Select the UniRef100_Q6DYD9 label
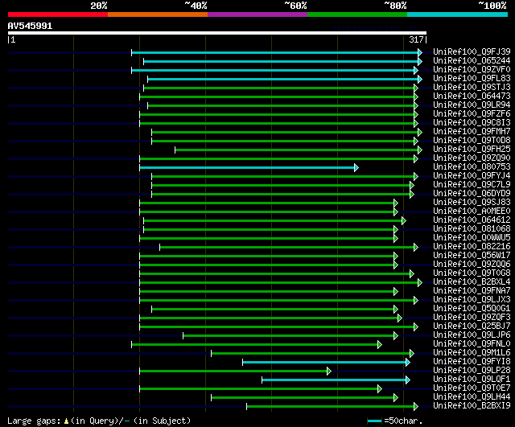Viewport: 515px width, 427px height. click(x=472, y=193)
